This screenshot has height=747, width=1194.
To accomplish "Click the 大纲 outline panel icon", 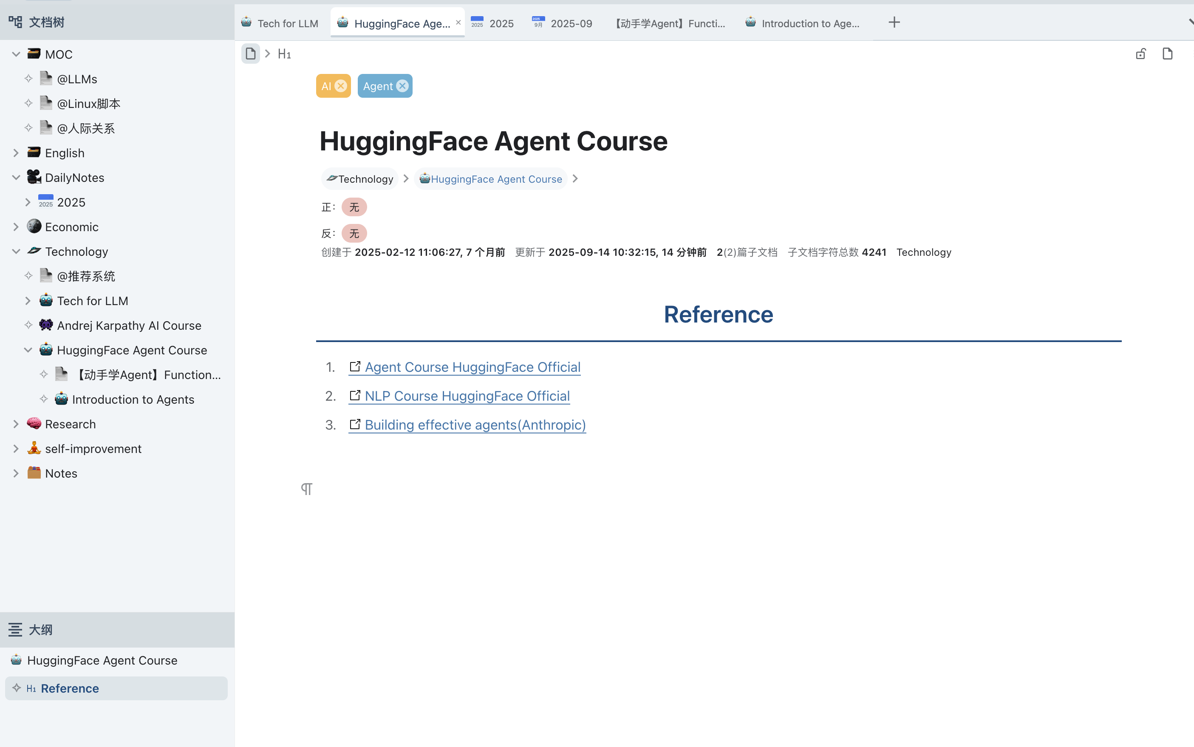I will [x=15, y=629].
